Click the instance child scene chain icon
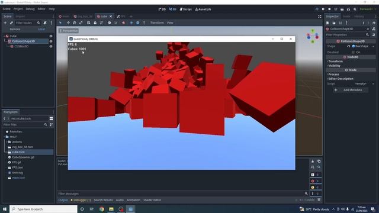Viewport: 379px width, 213px height. pyautogui.click(x=11, y=22)
